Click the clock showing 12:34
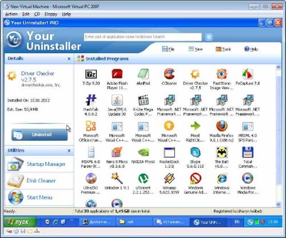This screenshot has height=238, width=286. 273,222
